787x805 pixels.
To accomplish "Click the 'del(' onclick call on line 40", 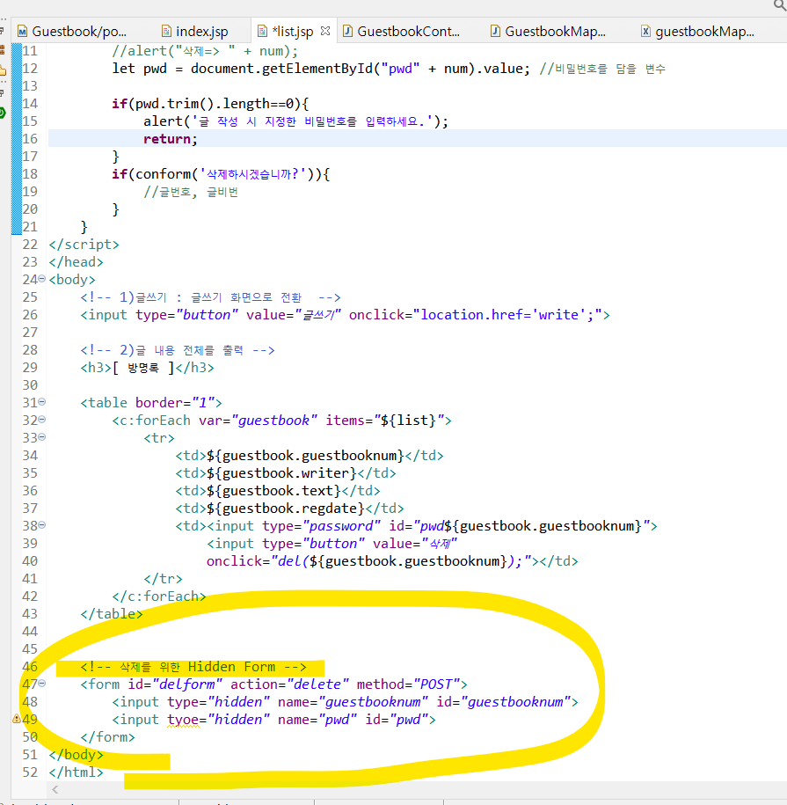I will [x=293, y=561].
